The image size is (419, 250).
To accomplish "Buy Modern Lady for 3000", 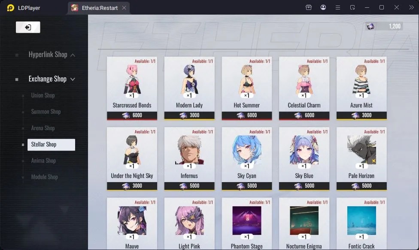I will point(189,116).
